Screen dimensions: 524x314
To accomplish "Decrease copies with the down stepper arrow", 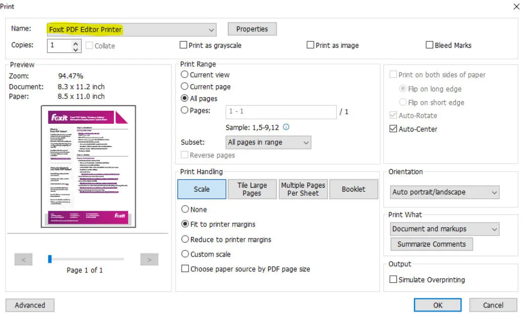I will (x=76, y=49).
